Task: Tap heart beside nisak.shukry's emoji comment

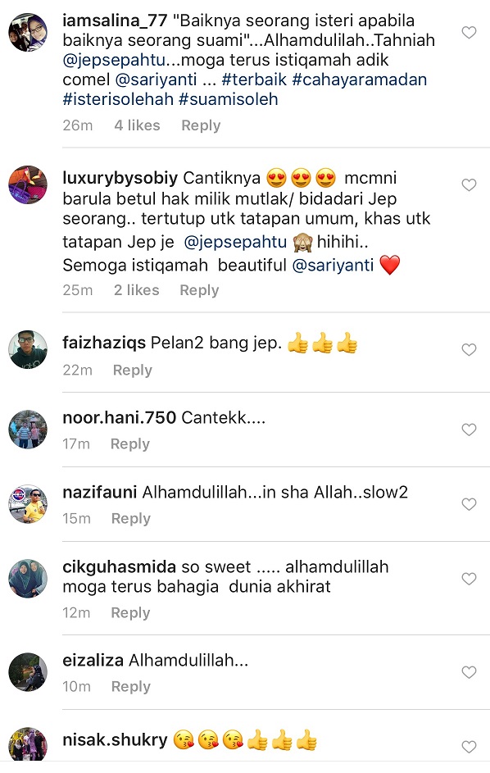Action: 469,747
